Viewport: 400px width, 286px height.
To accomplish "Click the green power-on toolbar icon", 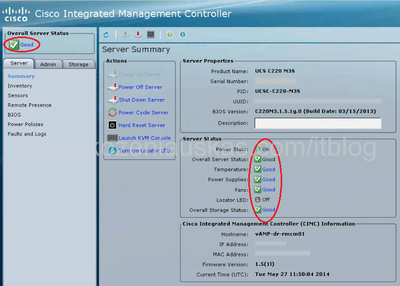I will (x=125, y=34).
